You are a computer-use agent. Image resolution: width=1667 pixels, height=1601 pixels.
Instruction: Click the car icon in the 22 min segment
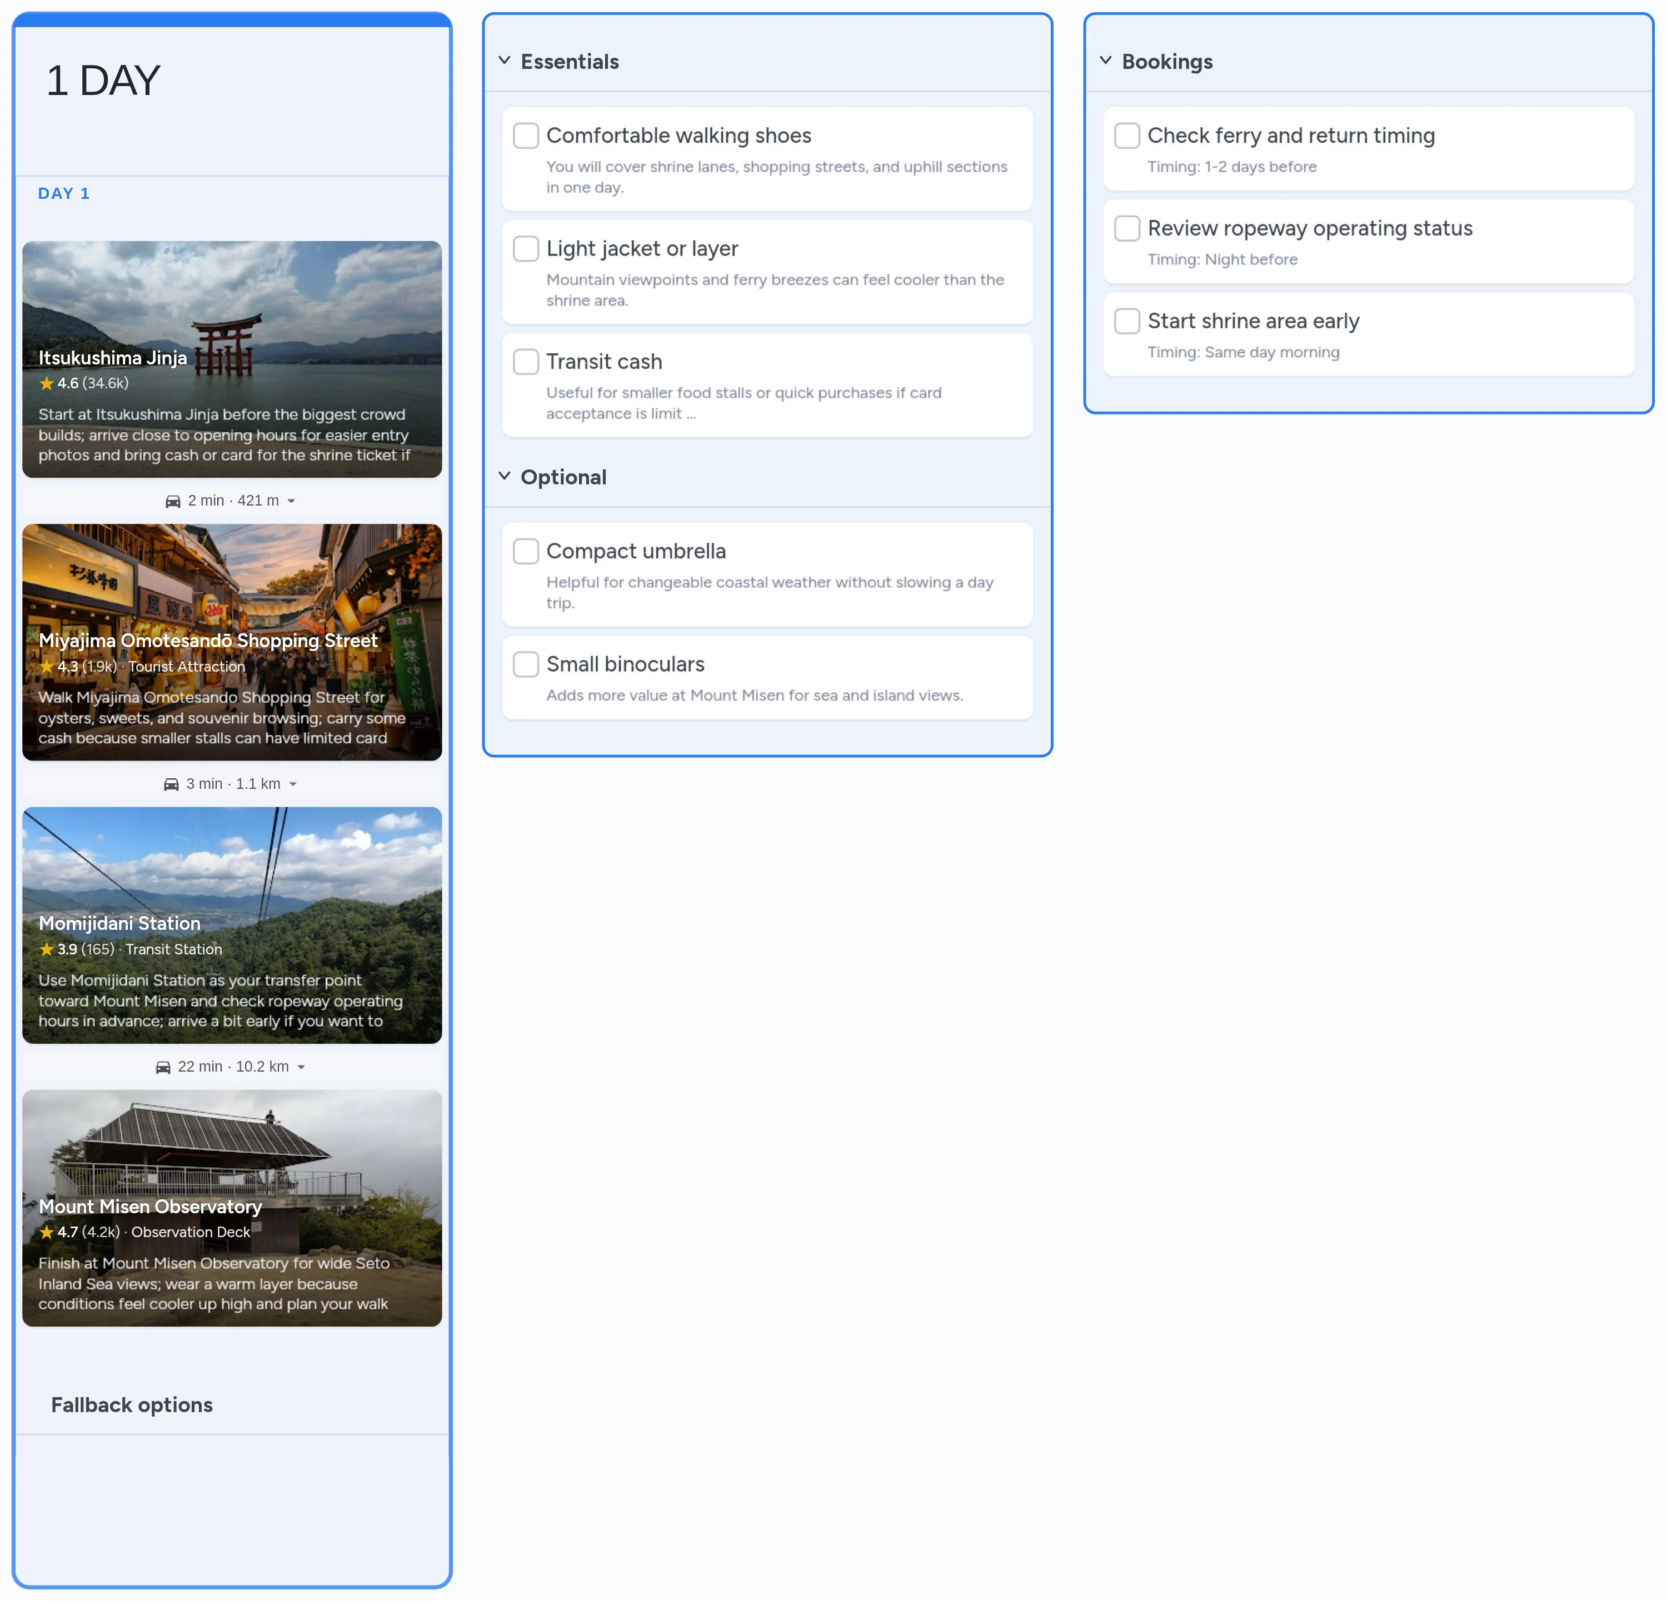point(163,1066)
